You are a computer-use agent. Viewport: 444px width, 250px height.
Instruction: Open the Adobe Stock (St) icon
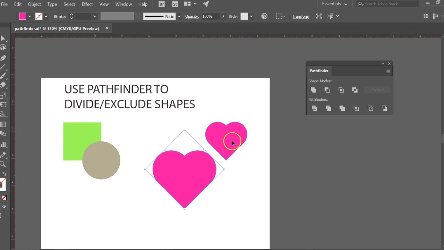tap(175, 4)
